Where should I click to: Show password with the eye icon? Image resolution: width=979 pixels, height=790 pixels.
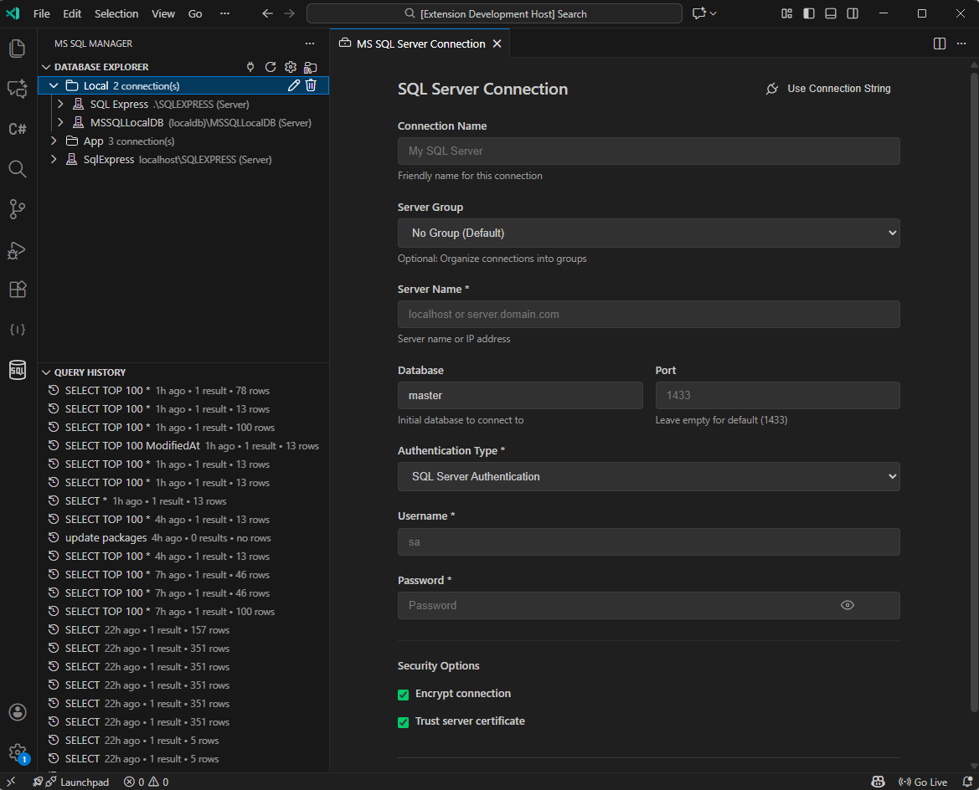[848, 605]
